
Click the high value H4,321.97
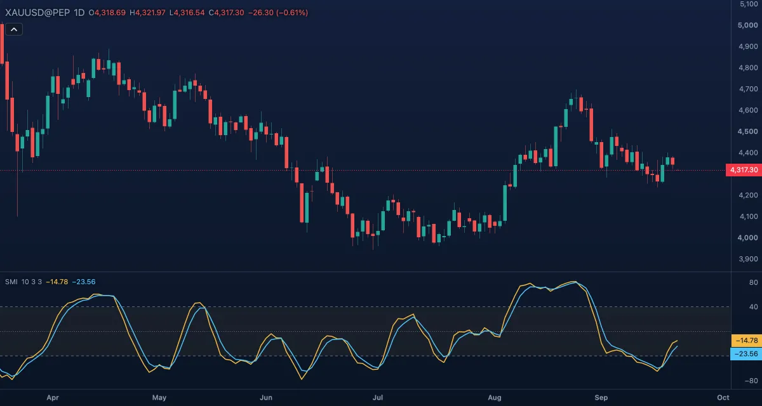(x=148, y=13)
